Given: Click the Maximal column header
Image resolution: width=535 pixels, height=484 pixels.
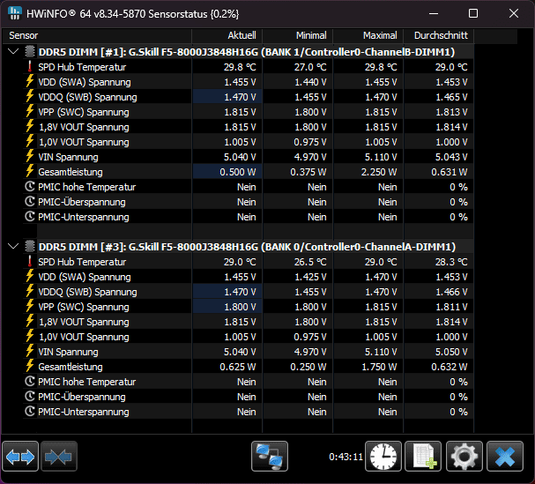Looking at the screenshot, I should click(368, 35).
